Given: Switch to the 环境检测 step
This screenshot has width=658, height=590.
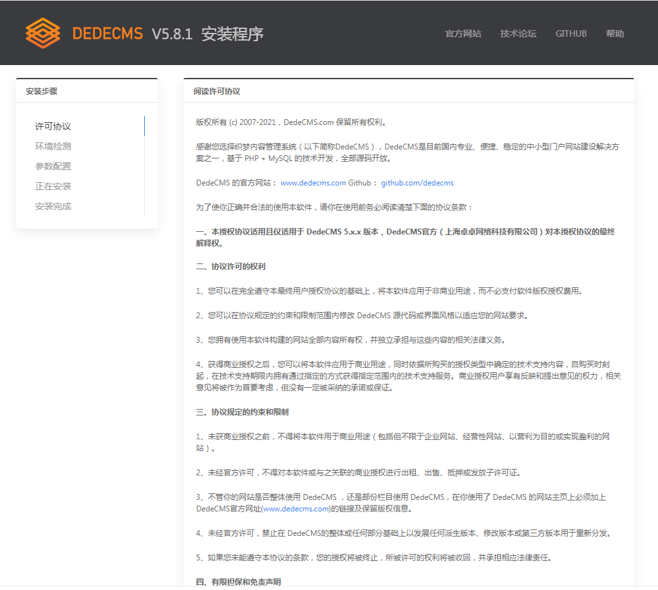Looking at the screenshot, I should pos(53,146).
